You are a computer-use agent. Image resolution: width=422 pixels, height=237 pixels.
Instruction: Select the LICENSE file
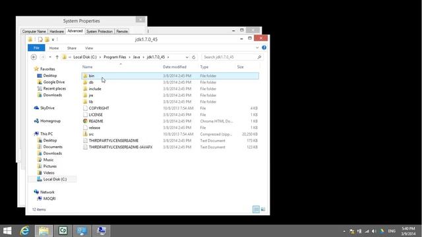[x=170, y=115]
